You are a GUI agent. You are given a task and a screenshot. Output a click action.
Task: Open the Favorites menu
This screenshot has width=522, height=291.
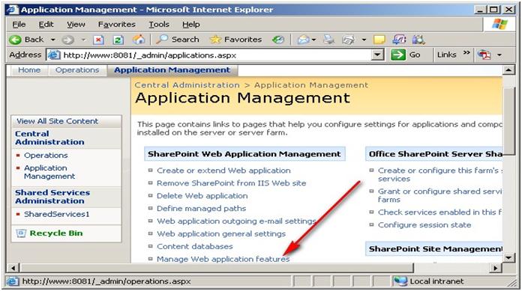click(116, 25)
